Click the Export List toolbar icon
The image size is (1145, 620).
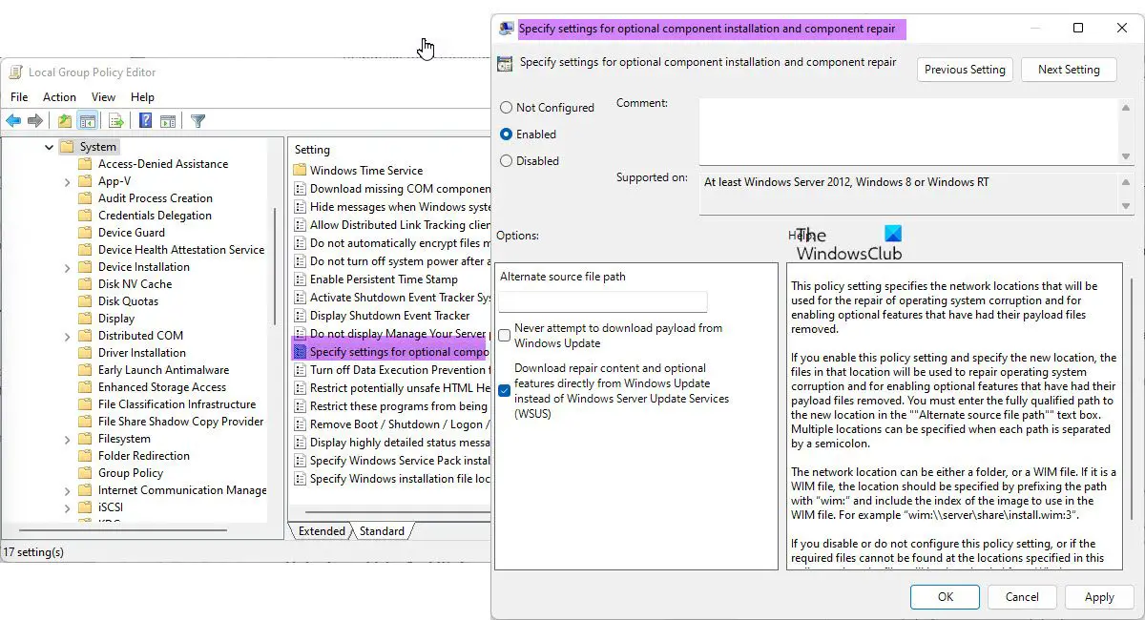pyautogui.click(x=116, y=121)
